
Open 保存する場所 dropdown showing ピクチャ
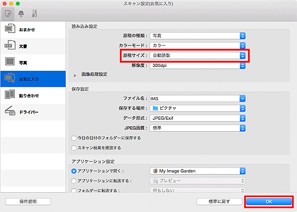[x=198, y=108]
